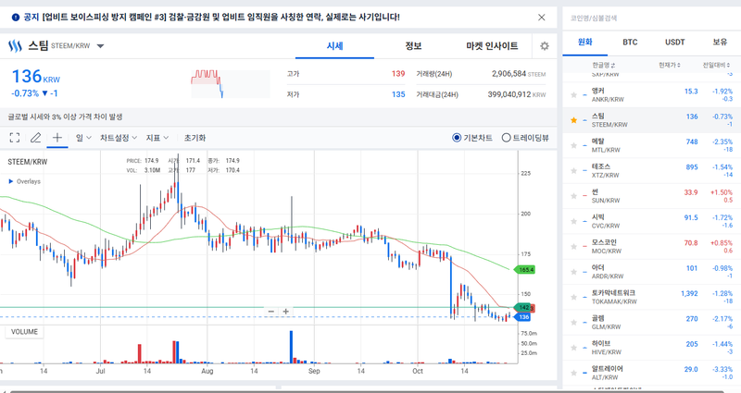Open the BTC market tab
This screenshot has width=741, height=393.
(630, 42)
